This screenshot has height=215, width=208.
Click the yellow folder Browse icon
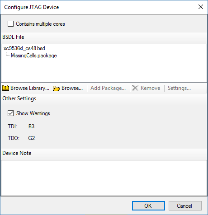click(57, 89)
